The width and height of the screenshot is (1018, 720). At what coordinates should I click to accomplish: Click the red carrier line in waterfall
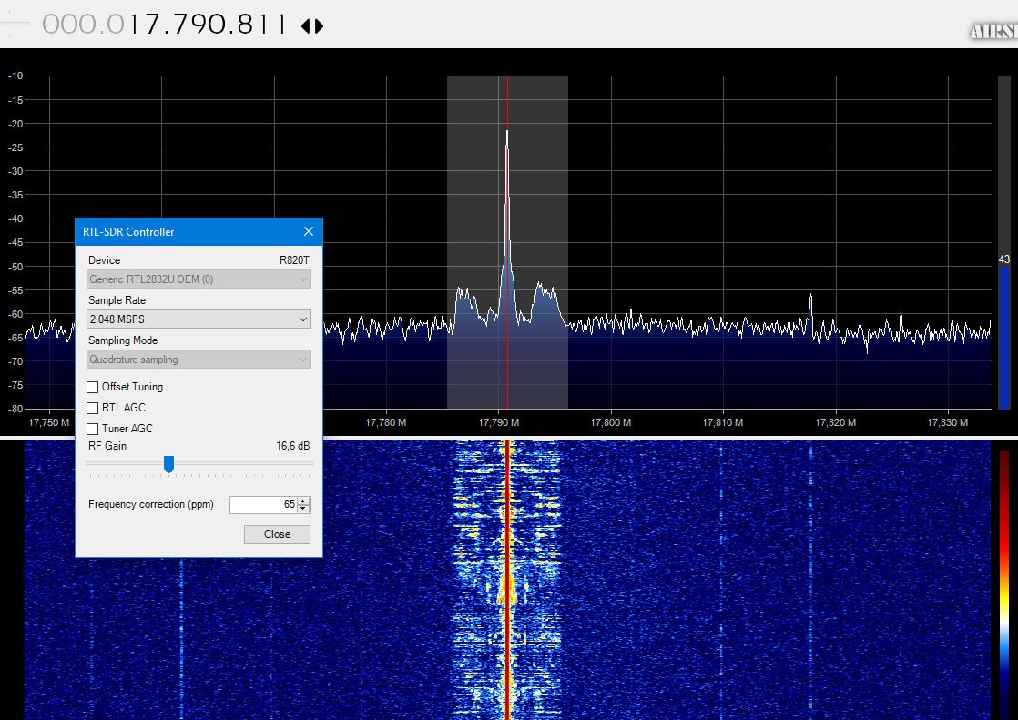[x=507, y=580]
